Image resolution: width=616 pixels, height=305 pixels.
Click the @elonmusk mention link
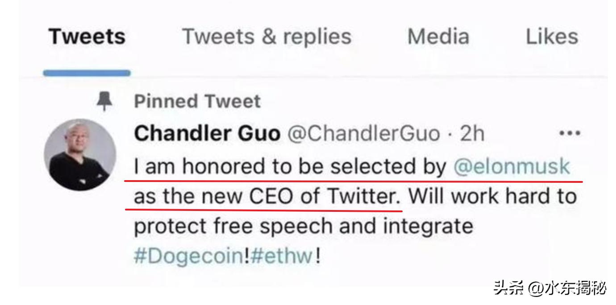point(512,166)
